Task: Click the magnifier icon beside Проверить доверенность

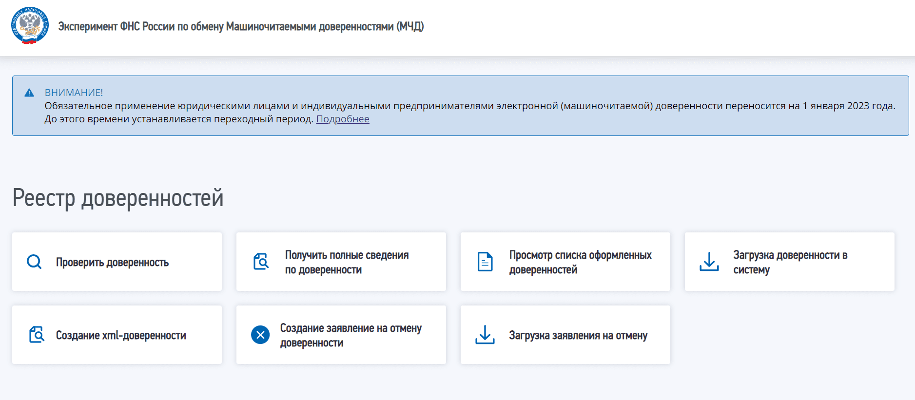Action: pos(34,262)
